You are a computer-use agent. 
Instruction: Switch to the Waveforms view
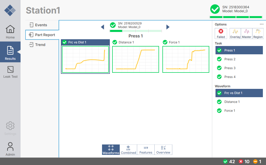pyautogui.click(x=111, y=150)
